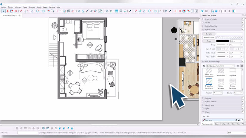The width and height of the screenshot is (246, 138).
Task: Switch to the Calques/P... tray tab
Action: (226, 124)
